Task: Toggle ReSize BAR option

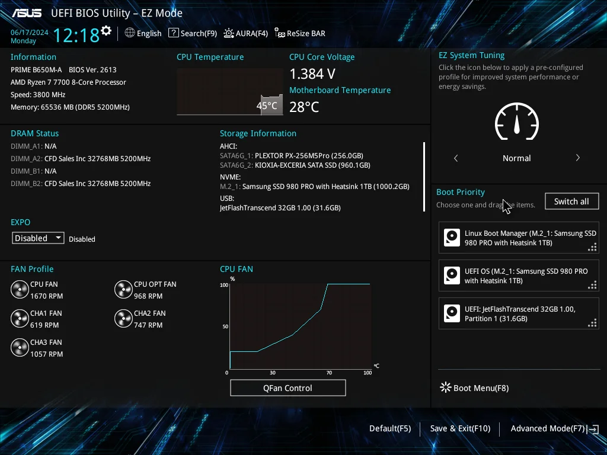Action: [x=300, y=33]
